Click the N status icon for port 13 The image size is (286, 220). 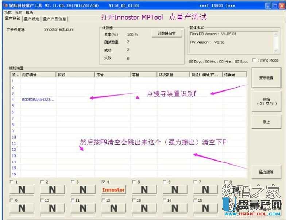[x=144, y=208]
